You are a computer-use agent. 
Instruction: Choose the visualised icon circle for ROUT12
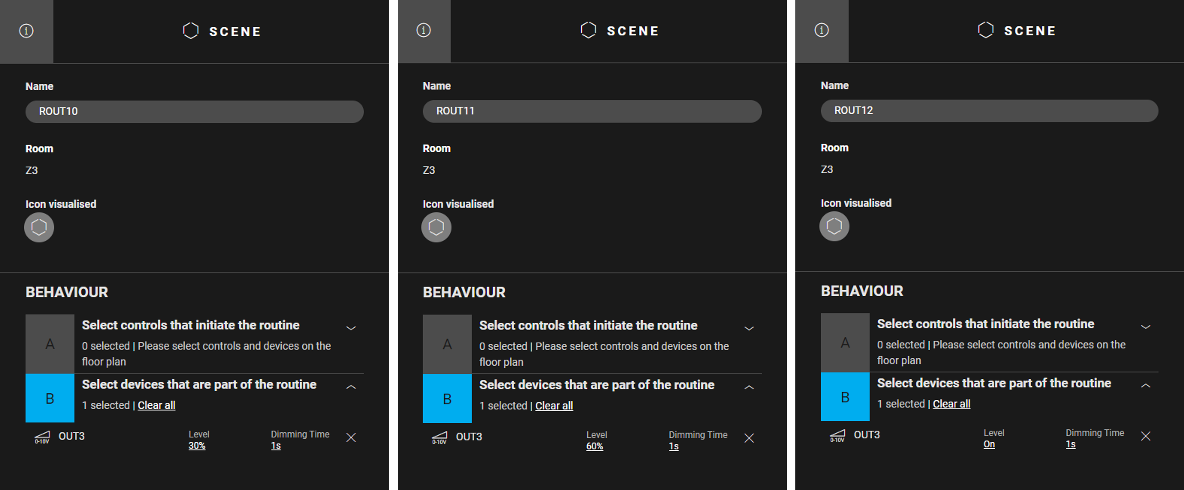(x=834, y=226)
